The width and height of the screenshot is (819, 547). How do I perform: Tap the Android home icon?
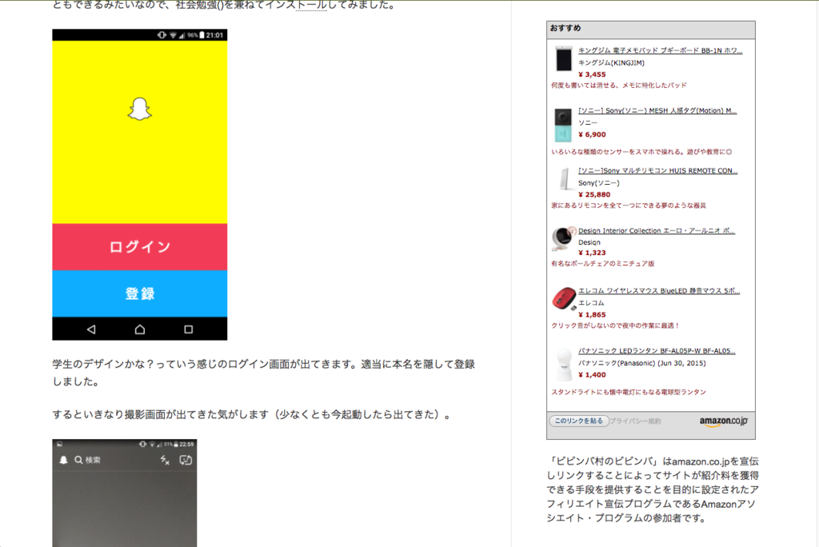[139, 329]
